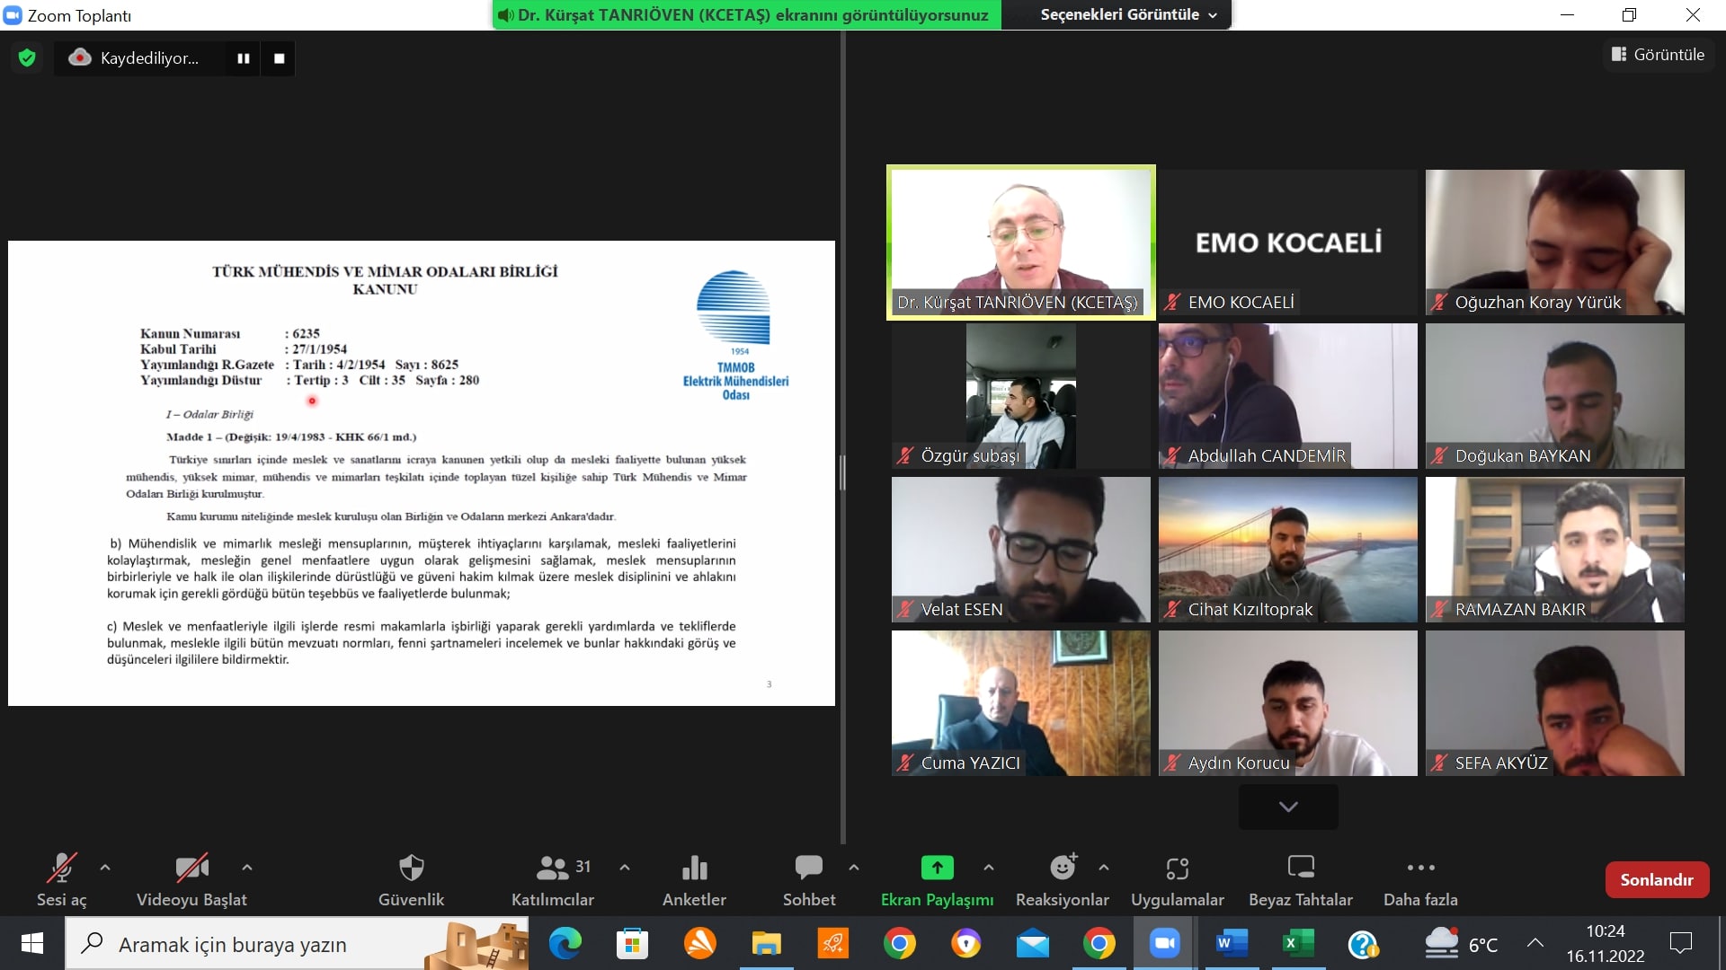
Task: Open audio options arrow beside Sesi aç
Action: [105, 868]
